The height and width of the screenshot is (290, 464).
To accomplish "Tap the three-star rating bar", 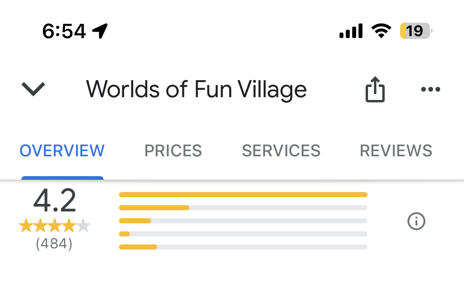I will [243, 221].
